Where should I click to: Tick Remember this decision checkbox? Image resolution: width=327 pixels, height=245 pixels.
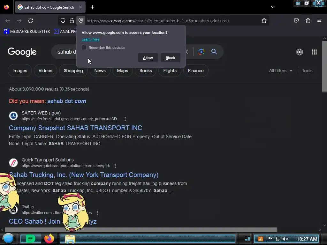(x=84, y=48)
